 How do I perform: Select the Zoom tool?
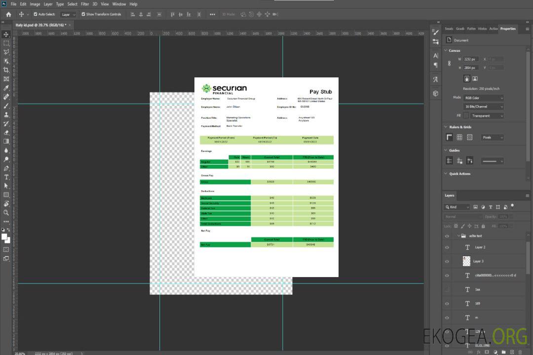[x=6, y=213]
